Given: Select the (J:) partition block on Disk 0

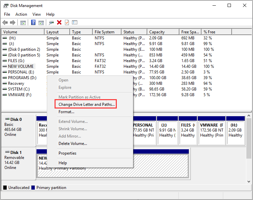Looking at the screenshot, I should tap(167, 131).
